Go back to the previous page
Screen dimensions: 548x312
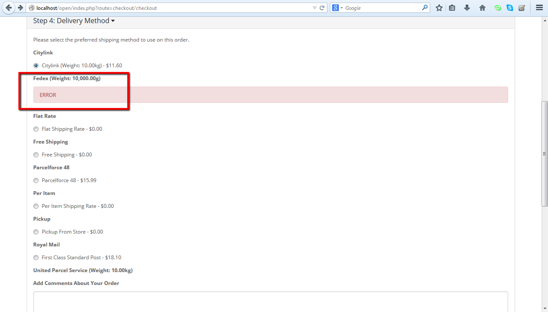tap(9, 8)
